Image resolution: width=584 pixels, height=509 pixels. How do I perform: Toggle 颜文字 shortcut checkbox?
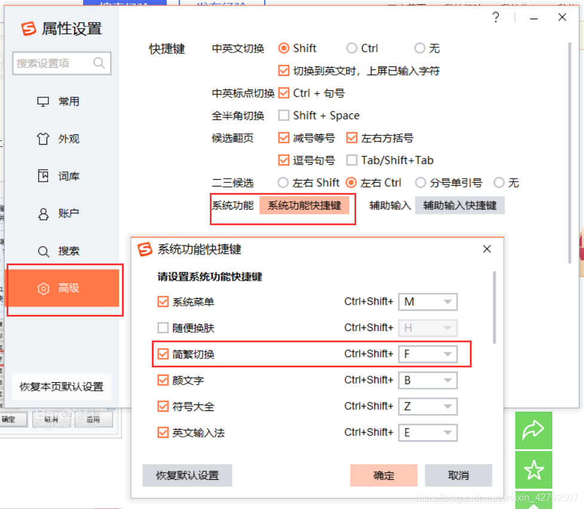point(163,380)
